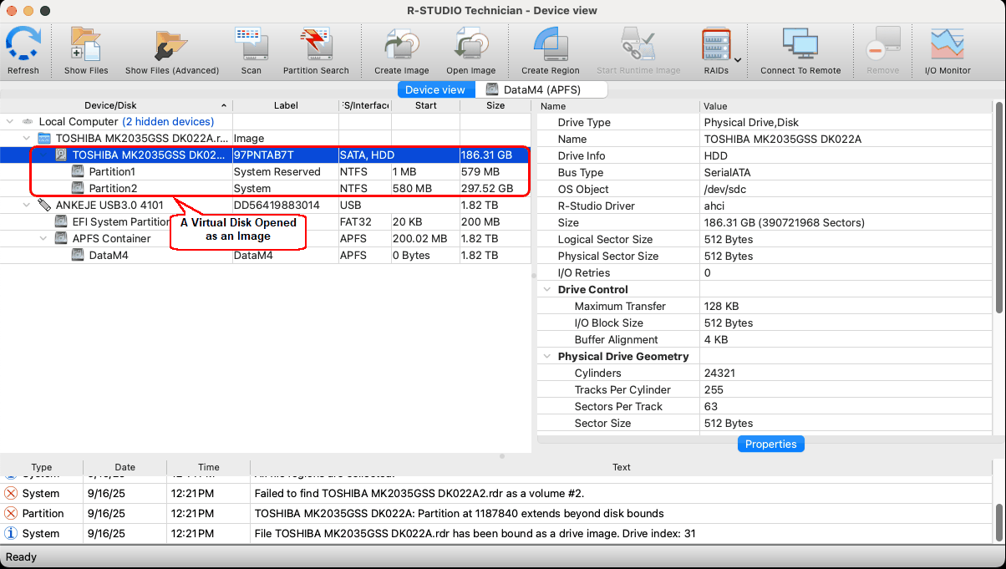Collapse the APFS Container node

44,239
